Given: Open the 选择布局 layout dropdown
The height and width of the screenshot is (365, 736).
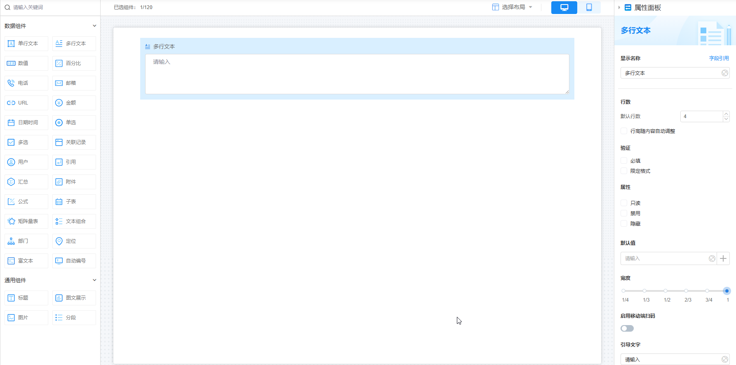Looking at the screenshot, I should (x=513, y=7).
